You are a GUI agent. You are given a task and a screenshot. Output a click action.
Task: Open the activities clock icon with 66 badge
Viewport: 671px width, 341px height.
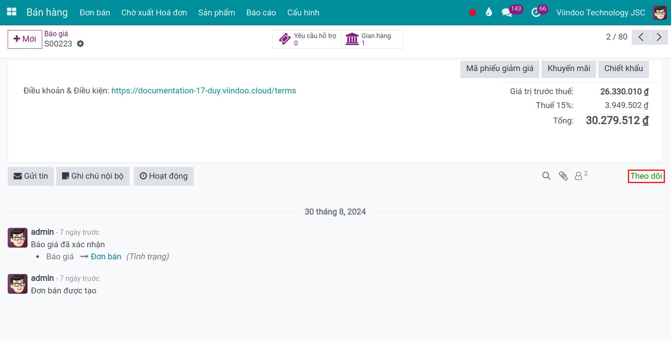[536, 12]
